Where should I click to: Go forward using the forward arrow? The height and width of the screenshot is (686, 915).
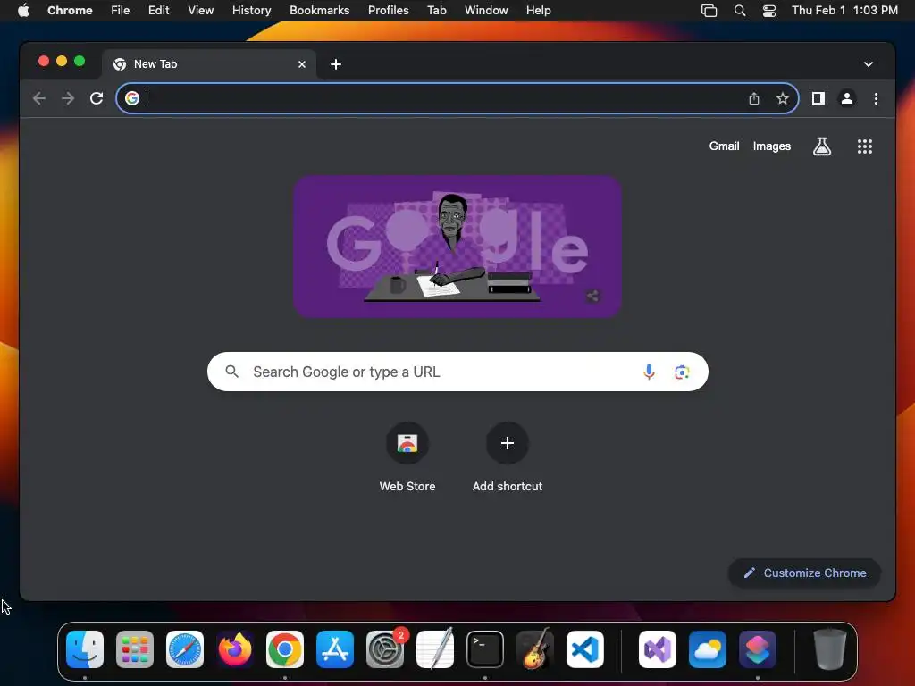tap(68, 98)
